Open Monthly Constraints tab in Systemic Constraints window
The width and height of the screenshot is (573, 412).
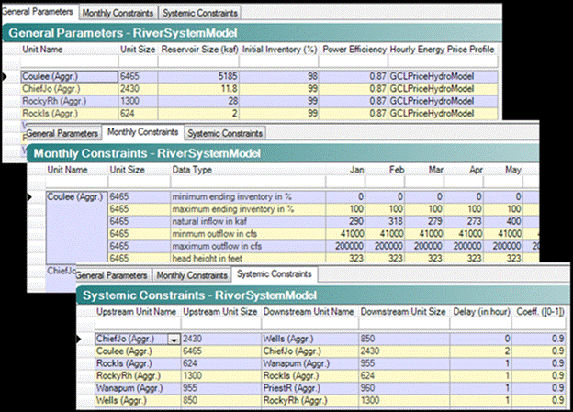click(x=192, y=275)
